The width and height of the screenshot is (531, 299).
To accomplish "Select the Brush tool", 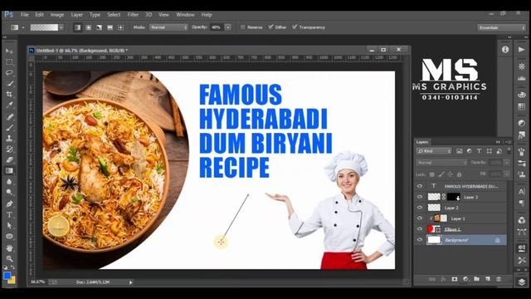I will tap(9, 127).
